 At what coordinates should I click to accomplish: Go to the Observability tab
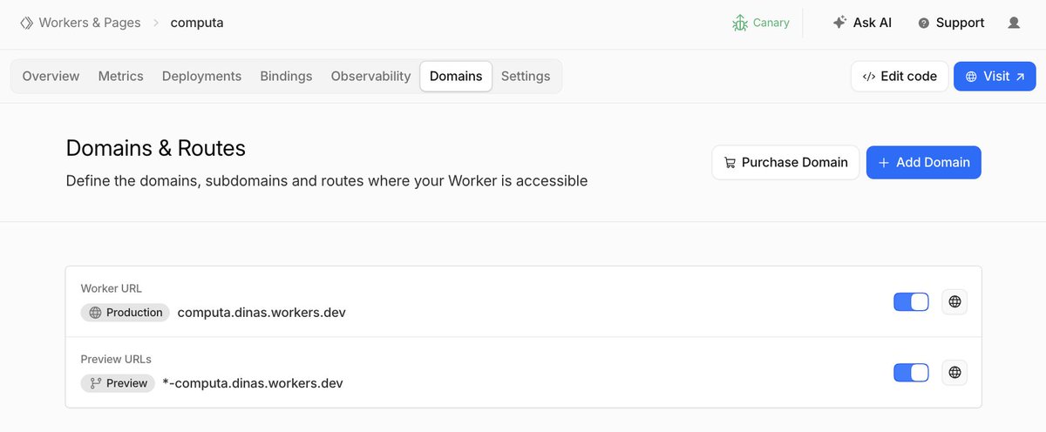tap(370, 76)
